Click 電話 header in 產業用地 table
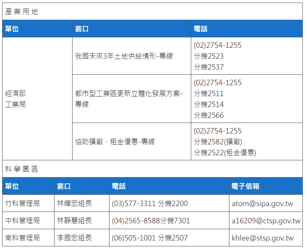Screen dimensions: 307x251 point(247,29)
